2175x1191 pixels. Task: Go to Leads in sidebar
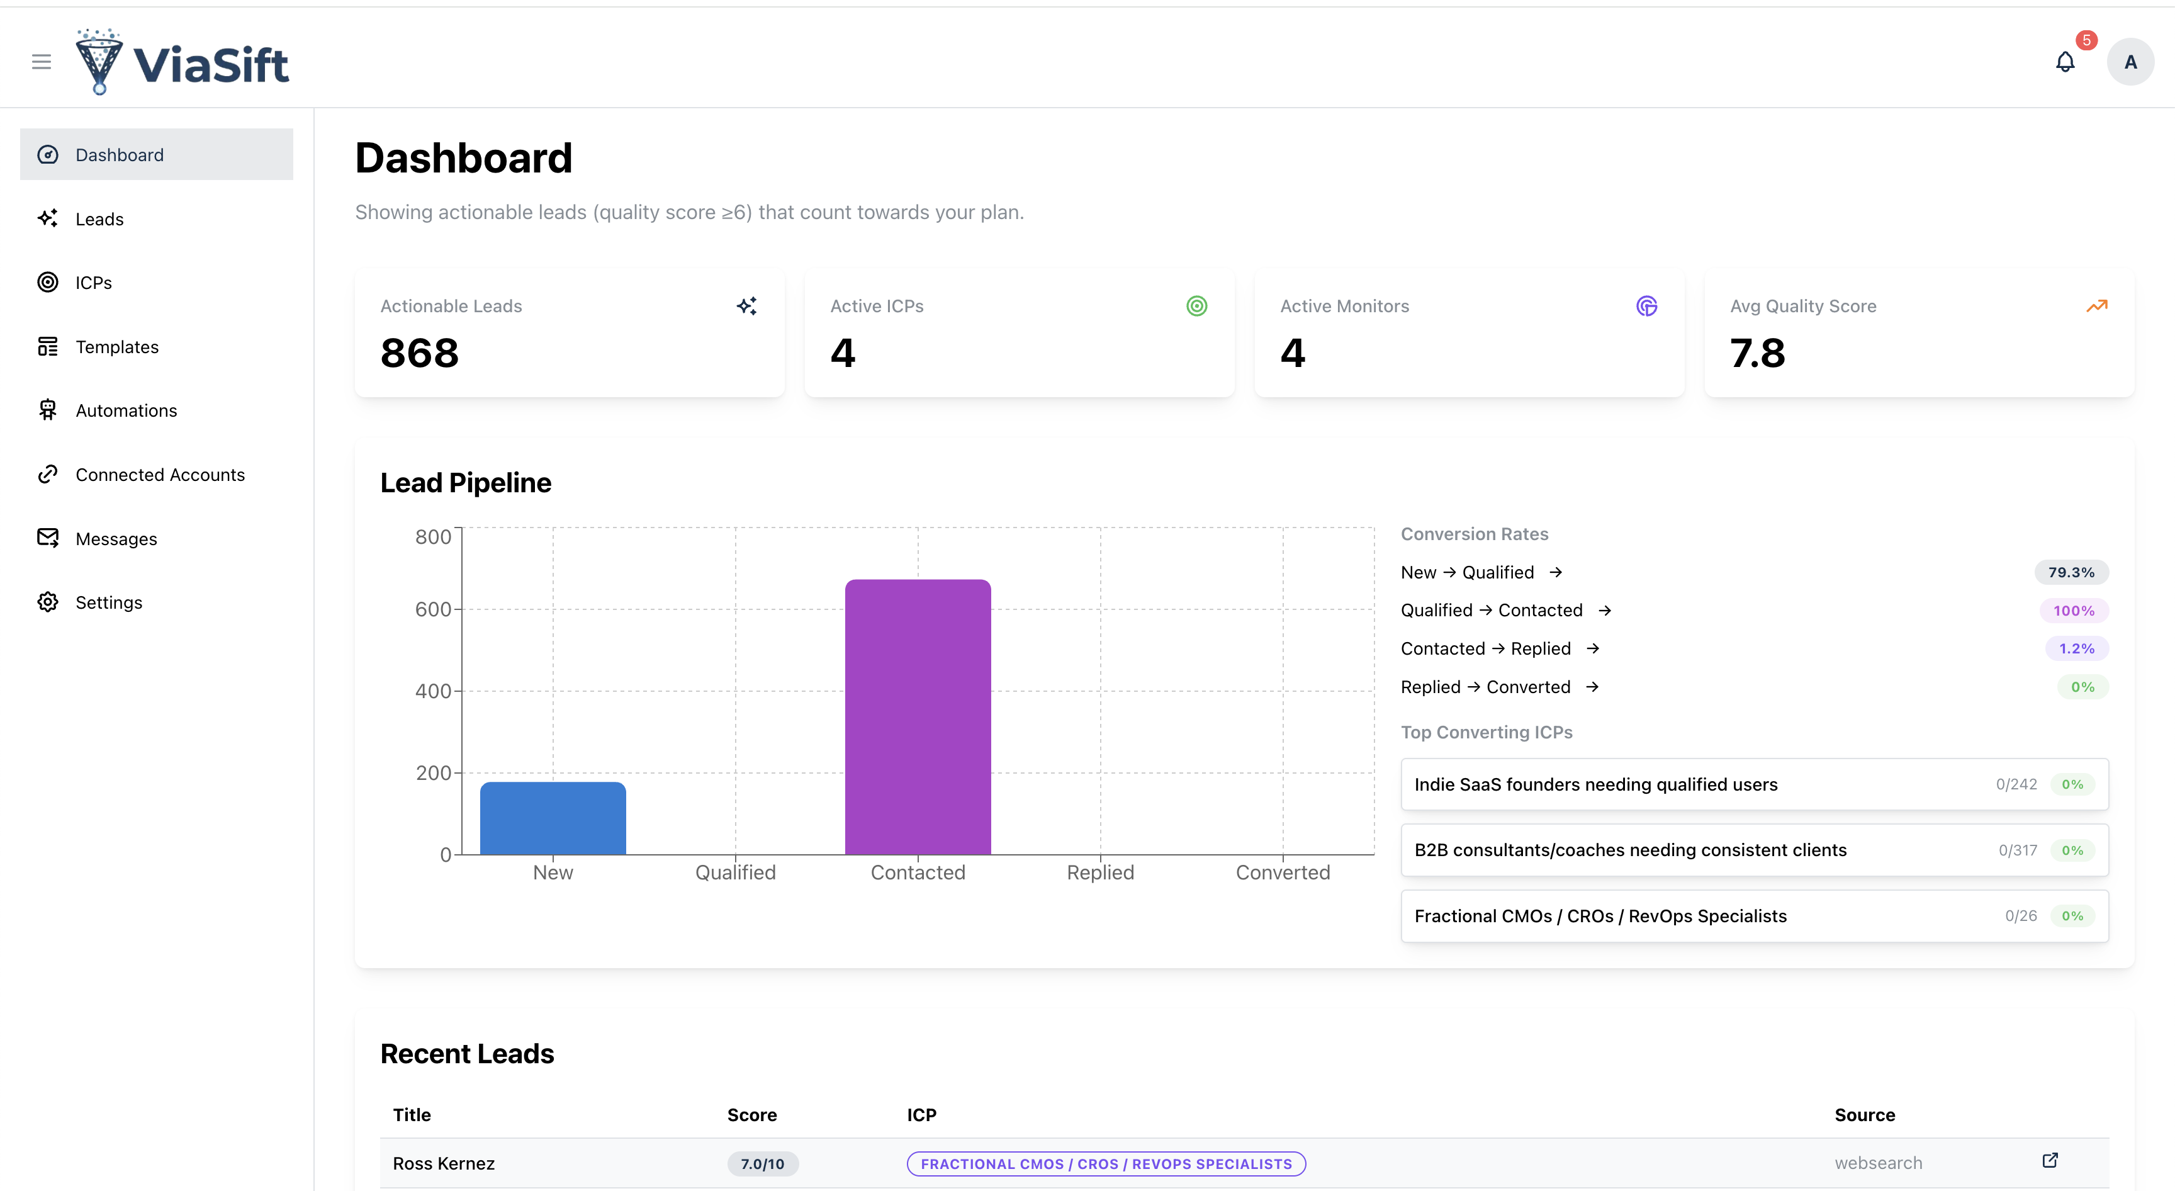[99, 219]
